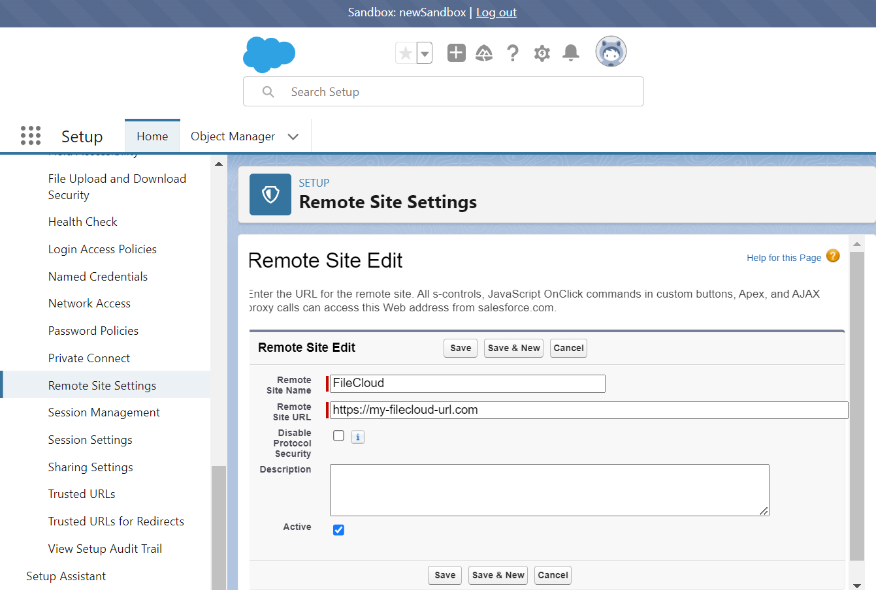
Task: Click the Favorites star icon
Action: click(406, 53)
